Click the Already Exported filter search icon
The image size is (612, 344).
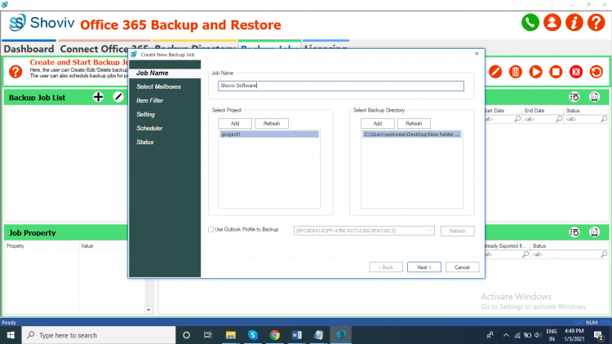coord(526,254)
